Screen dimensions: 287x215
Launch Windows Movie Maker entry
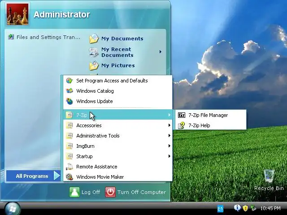[117, 177]
